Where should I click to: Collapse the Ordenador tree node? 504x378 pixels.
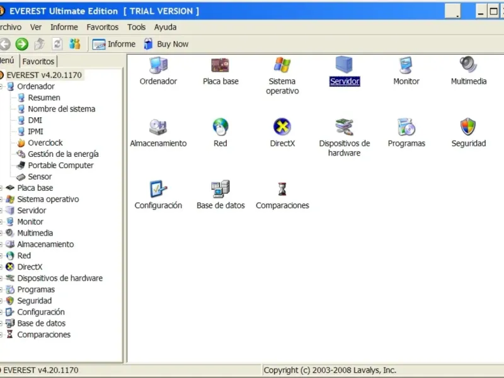point(2,86)
